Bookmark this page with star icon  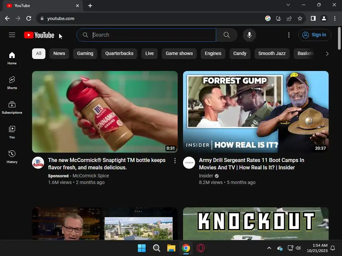(x=300, y=18)
